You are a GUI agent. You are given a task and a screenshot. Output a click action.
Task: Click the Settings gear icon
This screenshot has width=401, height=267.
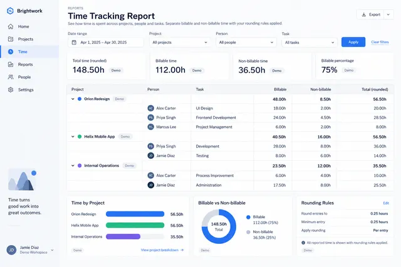tap(11, 89)
